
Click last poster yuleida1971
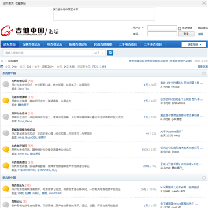[178, 191]
